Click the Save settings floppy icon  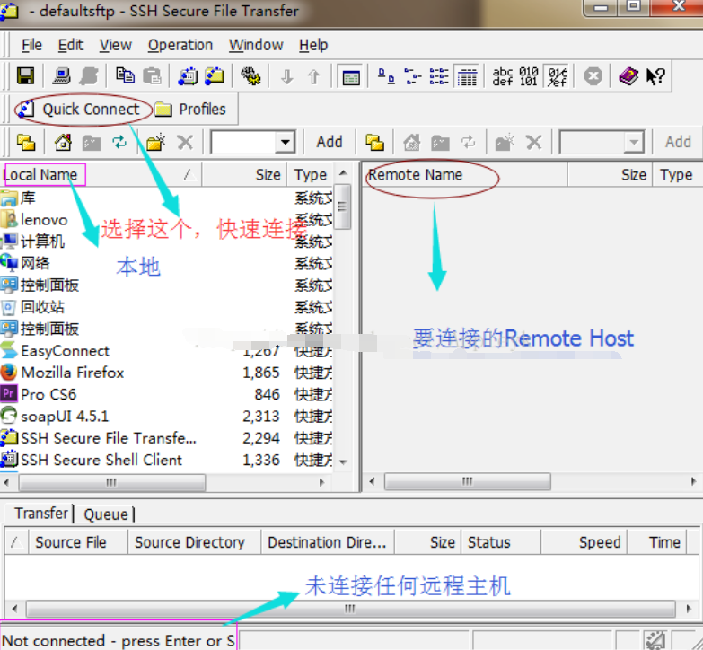click(25, 75)
